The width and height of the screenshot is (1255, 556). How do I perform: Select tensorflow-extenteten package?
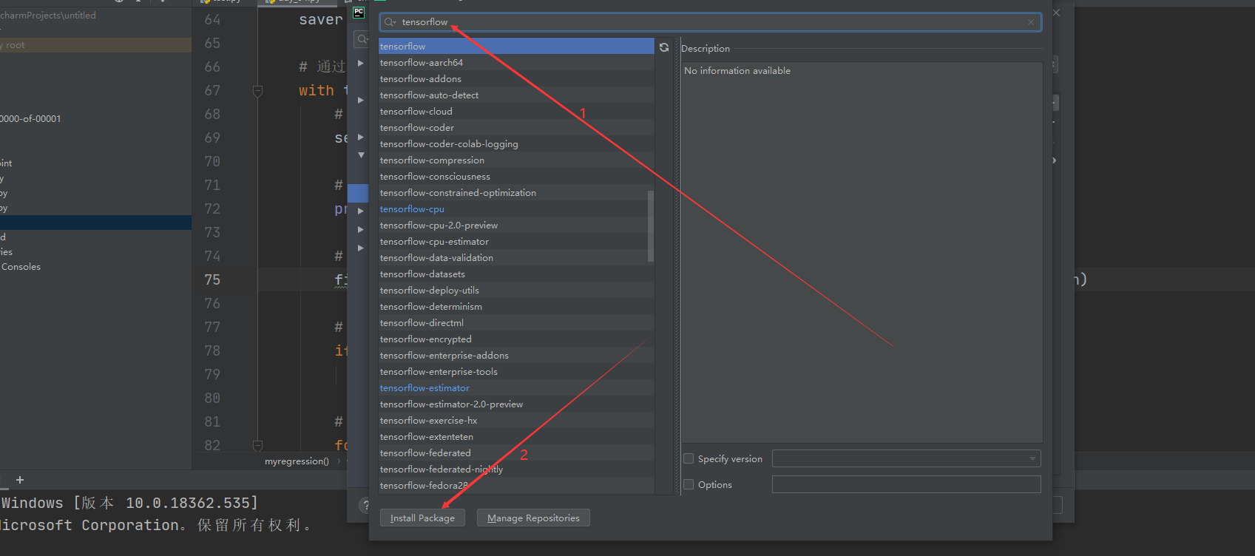516,436
